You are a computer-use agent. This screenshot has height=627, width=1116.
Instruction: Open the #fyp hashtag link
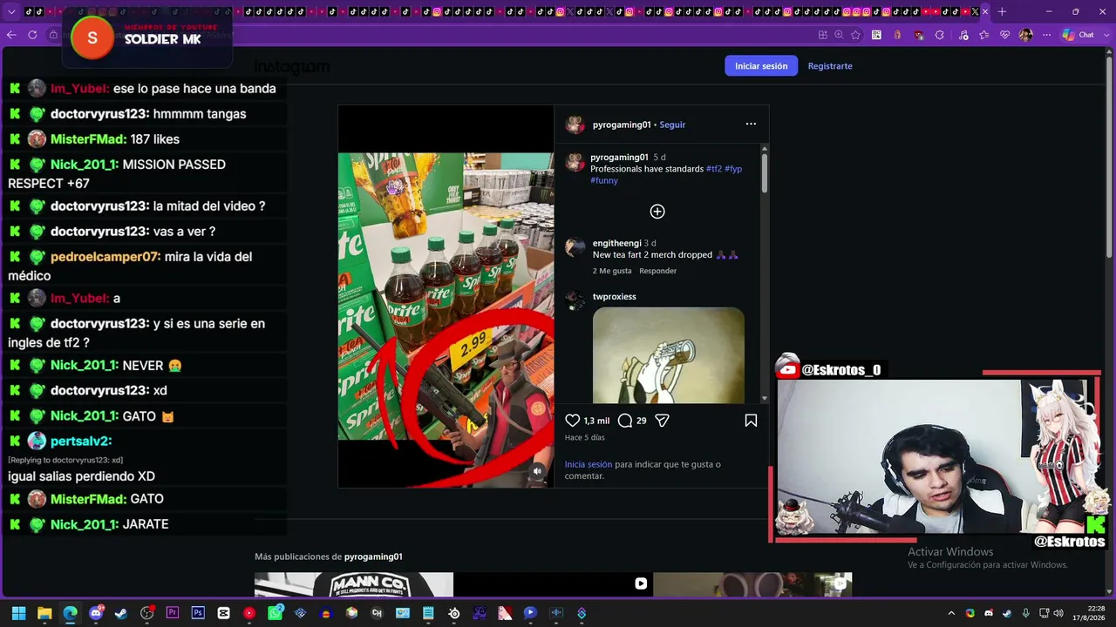coord(733,169)
